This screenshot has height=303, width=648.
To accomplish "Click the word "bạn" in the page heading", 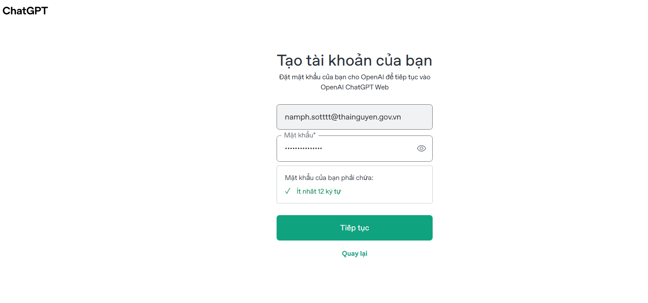I will point(419,61).
